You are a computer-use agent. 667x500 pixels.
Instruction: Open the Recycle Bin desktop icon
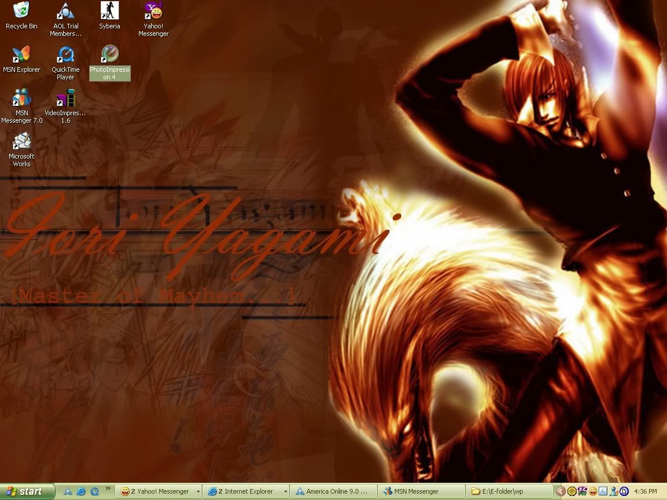pyautogui.click(x=21, y=15)
